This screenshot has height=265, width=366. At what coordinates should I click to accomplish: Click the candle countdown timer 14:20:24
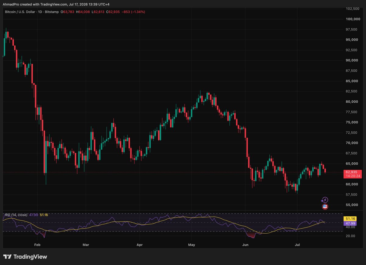(x=353, y=176)
